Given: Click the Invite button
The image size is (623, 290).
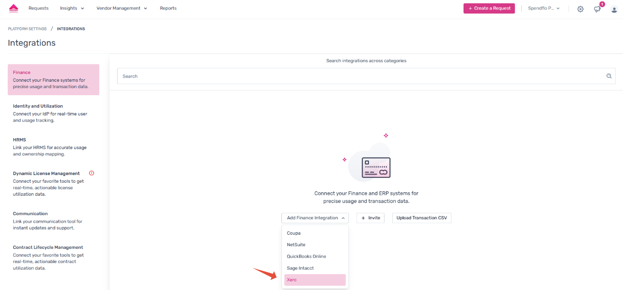Looking at the screenshot, I should coord(371,218).
